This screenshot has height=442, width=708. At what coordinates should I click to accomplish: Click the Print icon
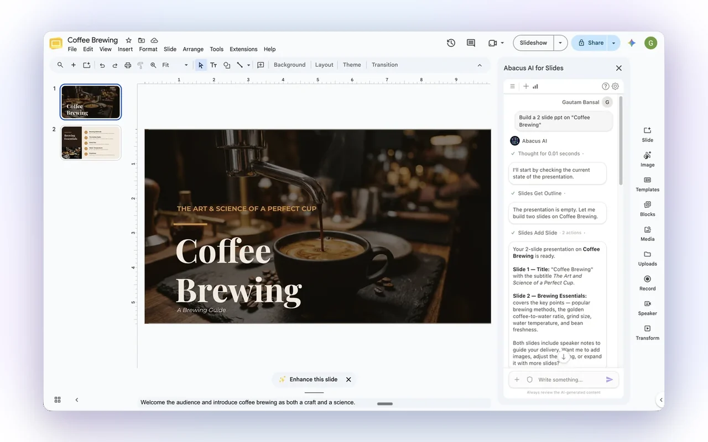[x=128, y=65]
